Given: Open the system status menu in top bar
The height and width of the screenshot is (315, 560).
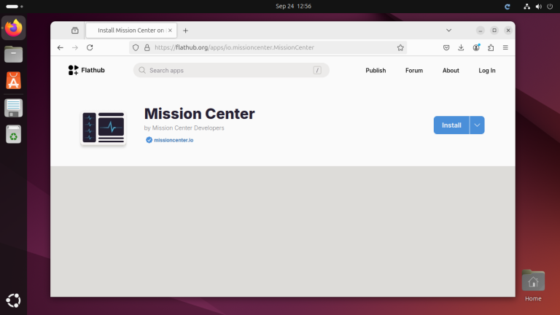Looking at the screenshot, I should (x=538, y=6).
